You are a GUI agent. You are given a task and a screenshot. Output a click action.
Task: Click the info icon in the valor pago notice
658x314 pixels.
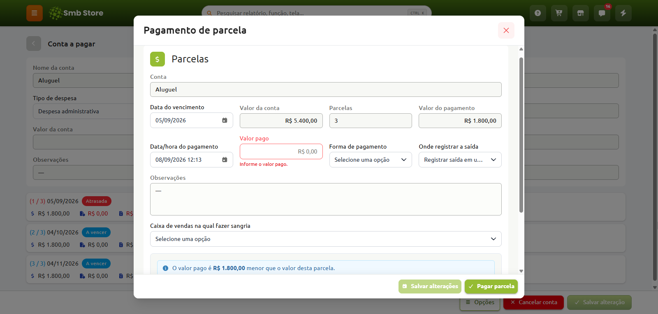(x=165, y=268)
